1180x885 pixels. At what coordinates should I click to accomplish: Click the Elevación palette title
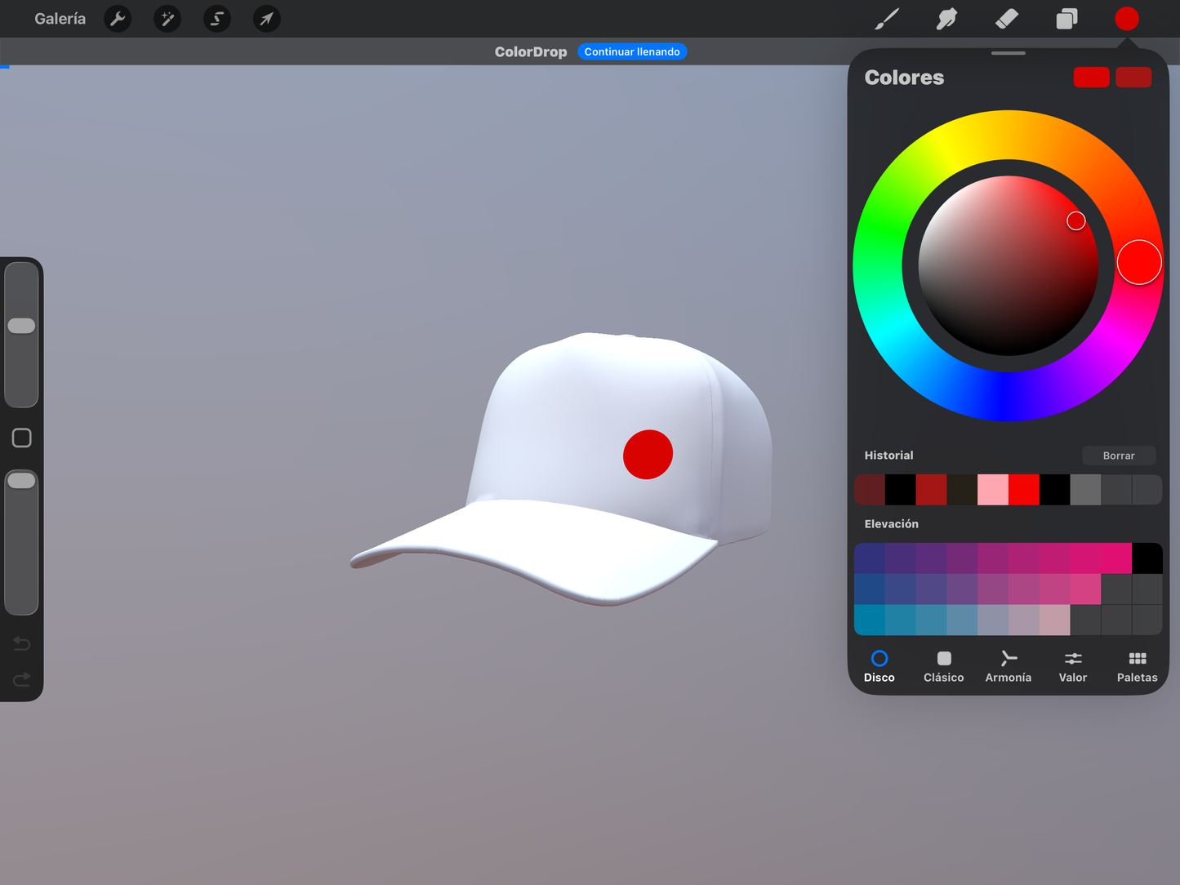892,524
